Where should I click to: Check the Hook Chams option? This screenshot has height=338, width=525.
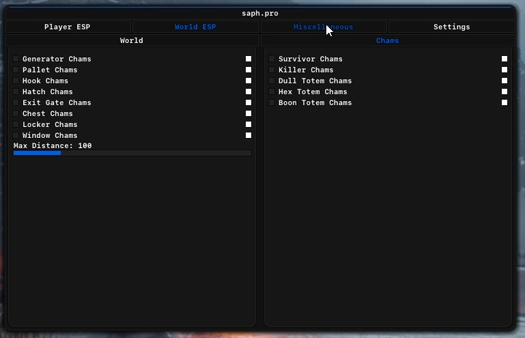(16, 81)
